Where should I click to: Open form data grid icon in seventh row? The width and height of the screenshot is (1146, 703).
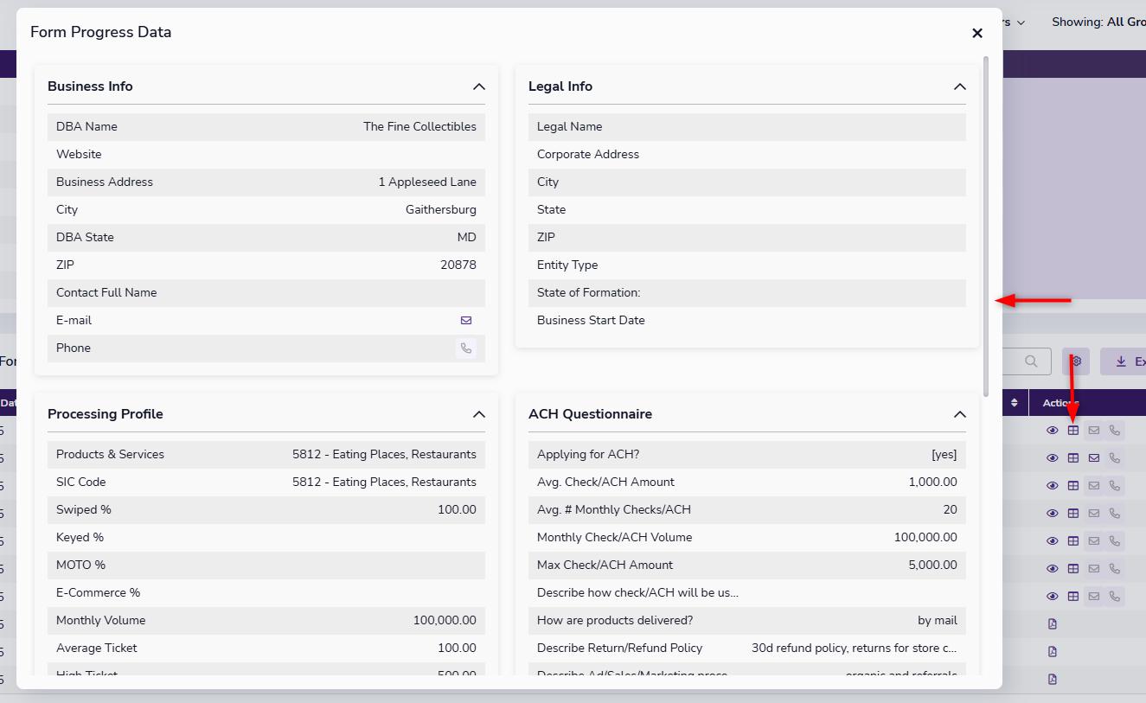[1073, 597]
